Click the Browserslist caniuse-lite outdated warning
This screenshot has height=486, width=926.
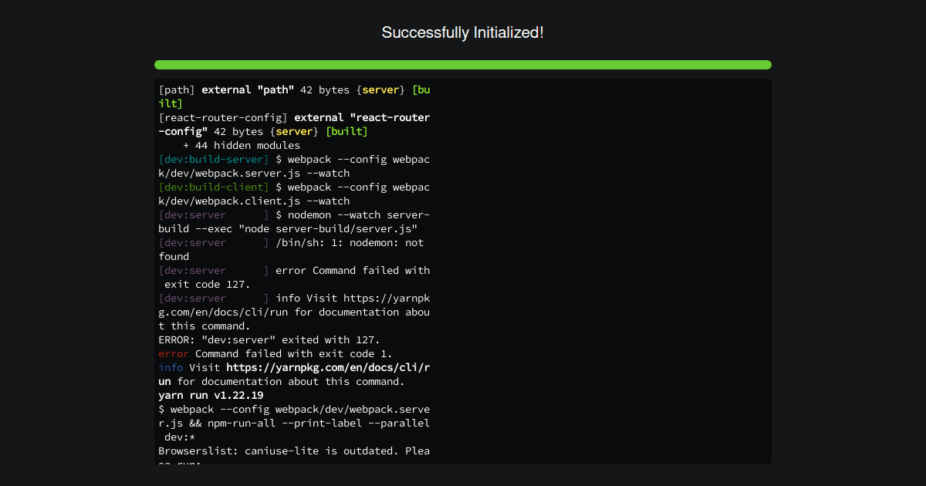coord(293,451)
